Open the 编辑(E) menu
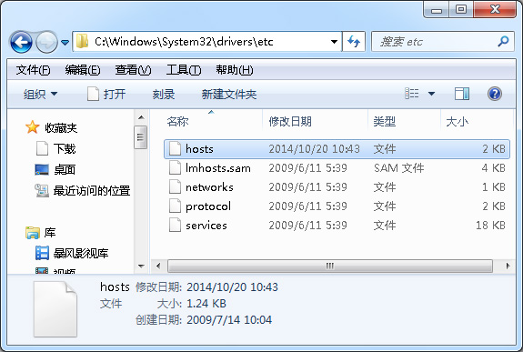The width and height of the screenshot is (523, 352). pyautogui.click(x=83, y=70)
